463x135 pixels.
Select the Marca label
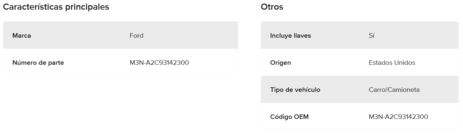[x=22, y=35]
